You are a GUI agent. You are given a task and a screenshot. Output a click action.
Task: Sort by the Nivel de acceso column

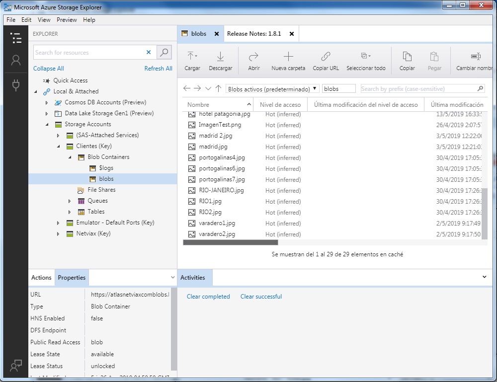click(280, 104)
